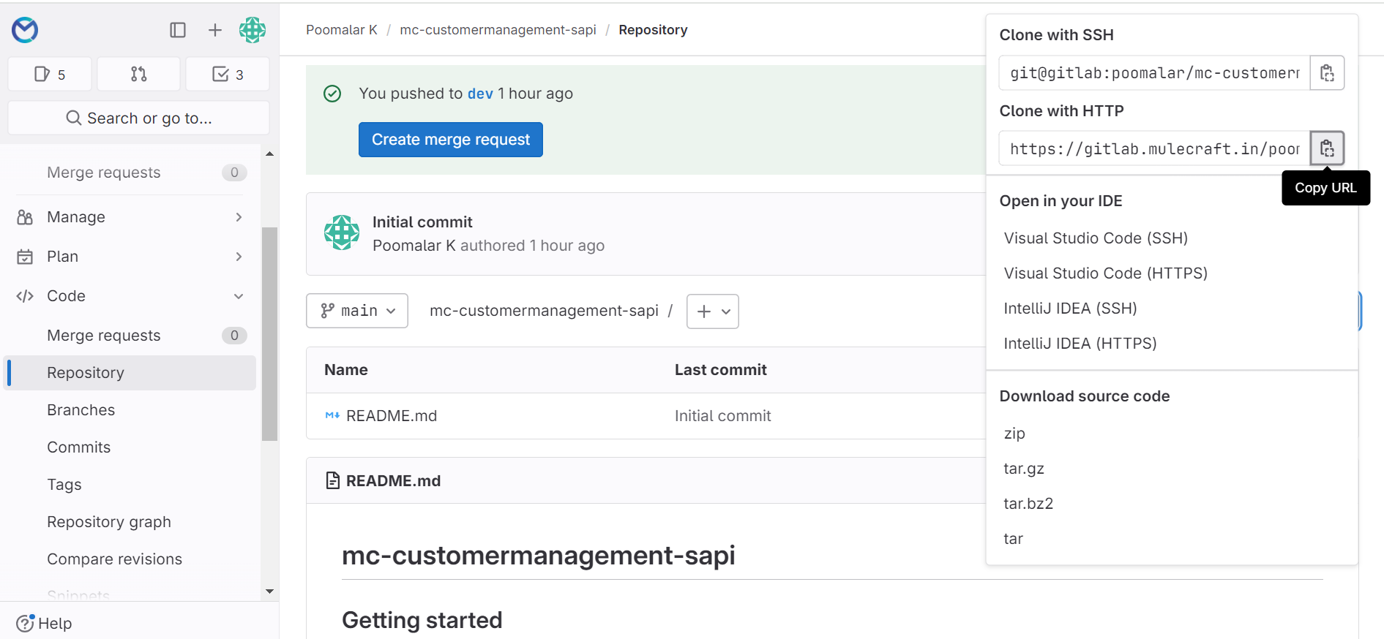Image resolution: width=1384 pixels, height=639 pixels.
Task: Open the user avatar menu
Action: click(x=253, y=30)
